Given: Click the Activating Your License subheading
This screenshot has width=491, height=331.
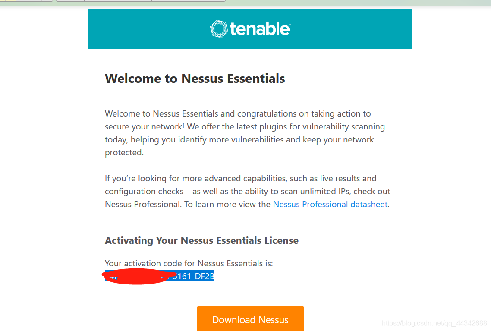Looking at the screenshot, I should (x=201, y=240).
